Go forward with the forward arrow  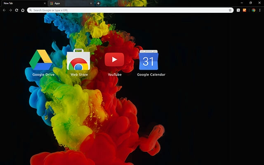click(x=10, y=10)
